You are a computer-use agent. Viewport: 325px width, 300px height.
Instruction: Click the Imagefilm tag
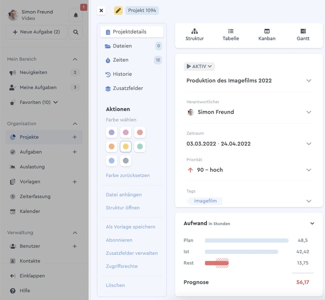(205, 201)
